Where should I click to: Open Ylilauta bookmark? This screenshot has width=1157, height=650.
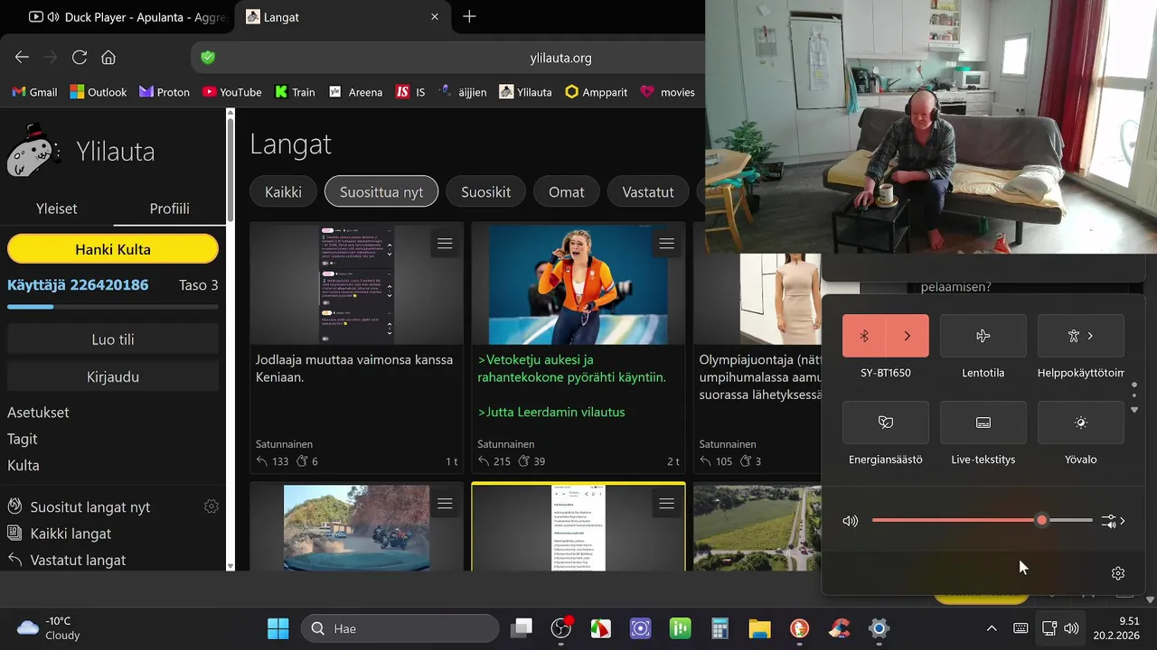(x=525, y=92)
